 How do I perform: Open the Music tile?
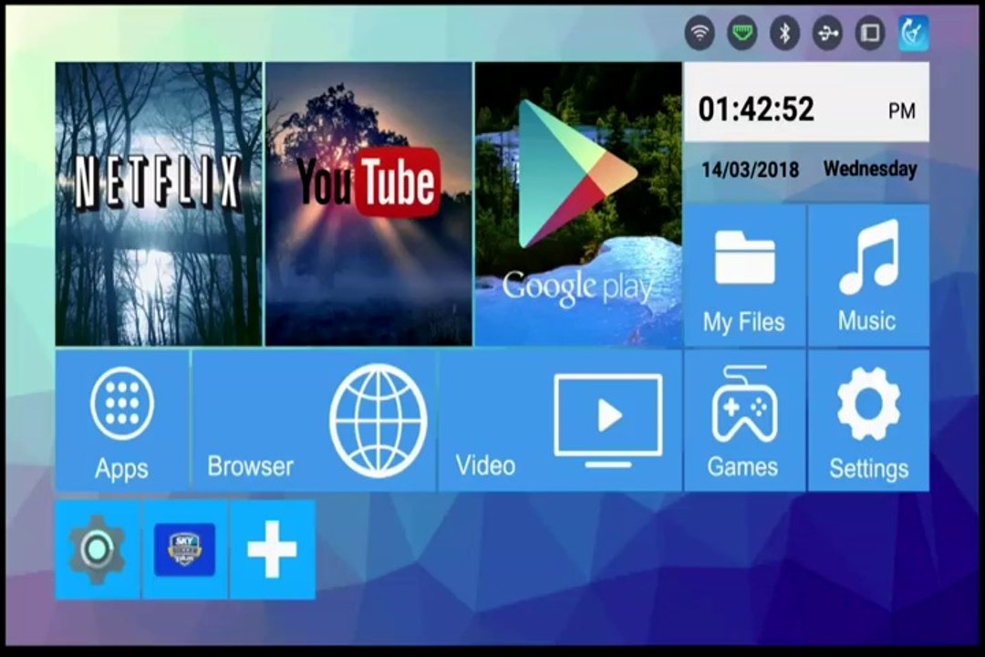(x=868, y=275)
